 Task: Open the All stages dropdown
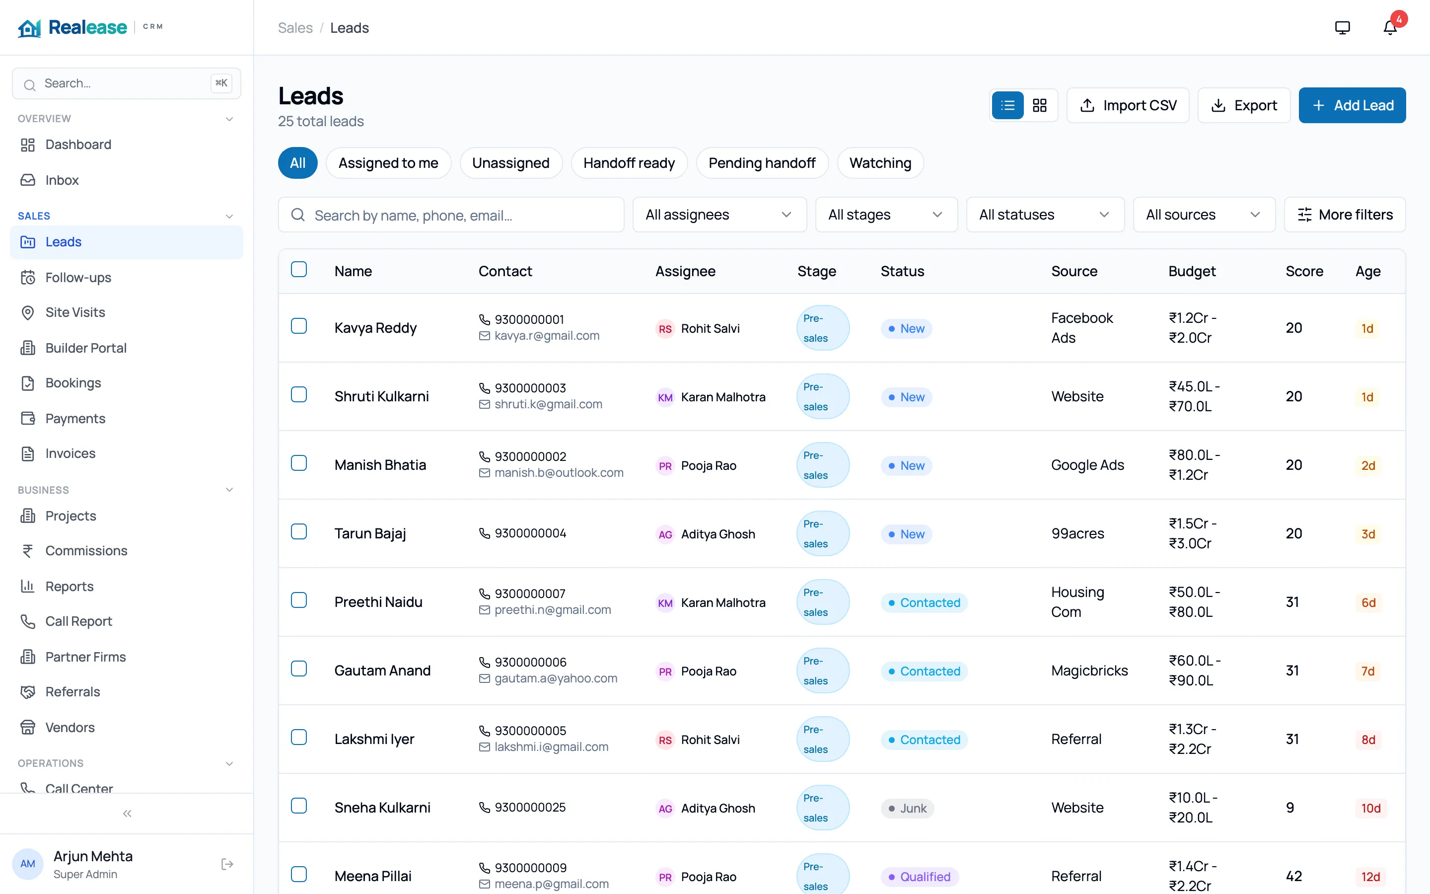886,215
